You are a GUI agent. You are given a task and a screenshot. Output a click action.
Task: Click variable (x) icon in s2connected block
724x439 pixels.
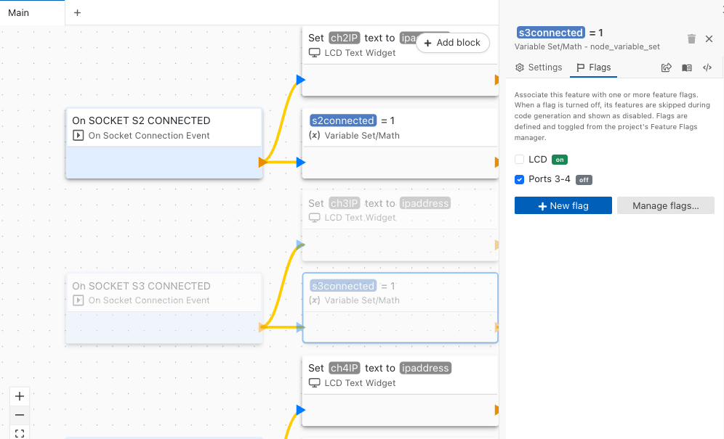pos(315,136)
